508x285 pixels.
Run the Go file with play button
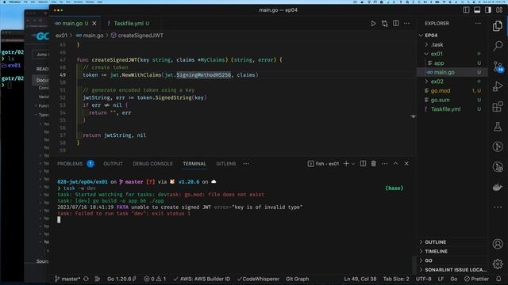click(373, 23)
